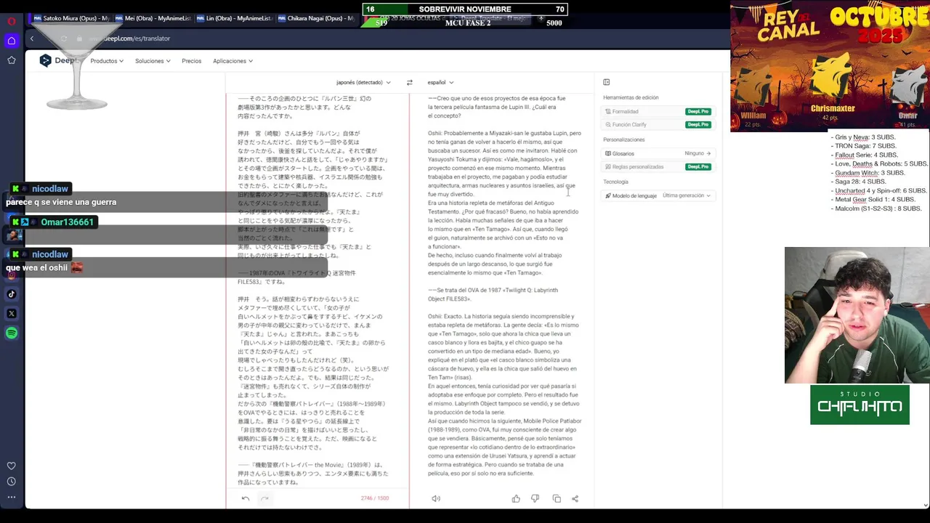
Task: Copy the translated text
Action: 557,498
